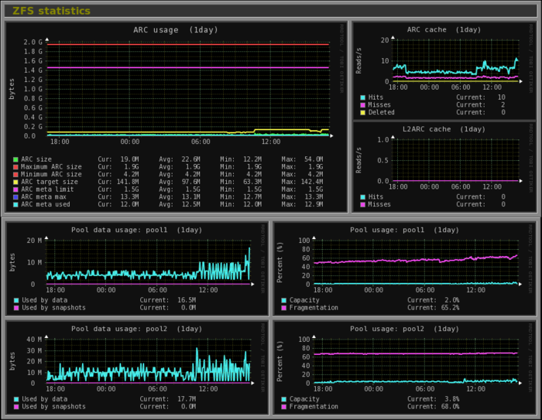Click pool2 Used by data legend swatch
This screenshot has width=542, height=420.
coord(15,399)
